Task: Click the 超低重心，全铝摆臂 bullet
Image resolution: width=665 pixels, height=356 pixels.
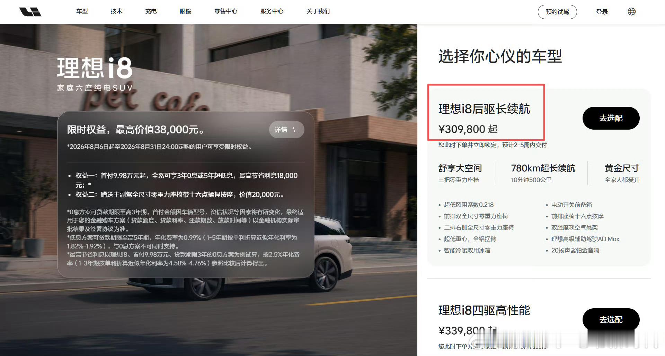Action: (470, 239)
